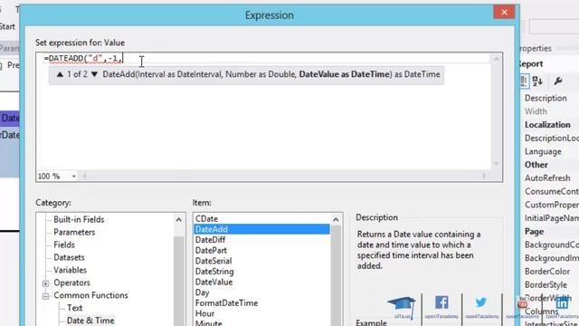
Task: Open Property Pages wrench icon
Action: (x=558, y=81)
